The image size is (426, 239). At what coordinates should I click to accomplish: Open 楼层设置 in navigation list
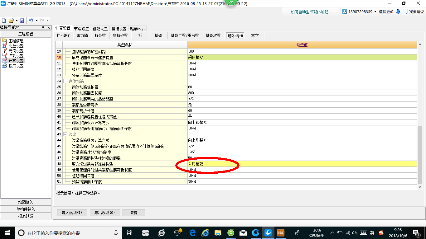[x=16, y=66]
